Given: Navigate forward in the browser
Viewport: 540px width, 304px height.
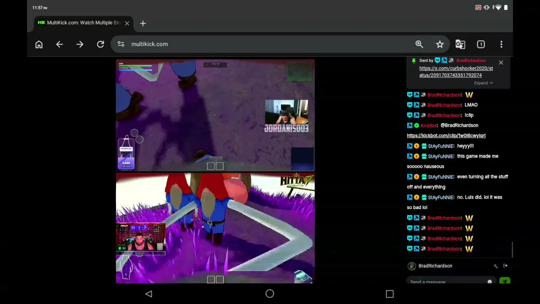Looking at the screenshot, I should pyautogui.click(x=80, y=44).
